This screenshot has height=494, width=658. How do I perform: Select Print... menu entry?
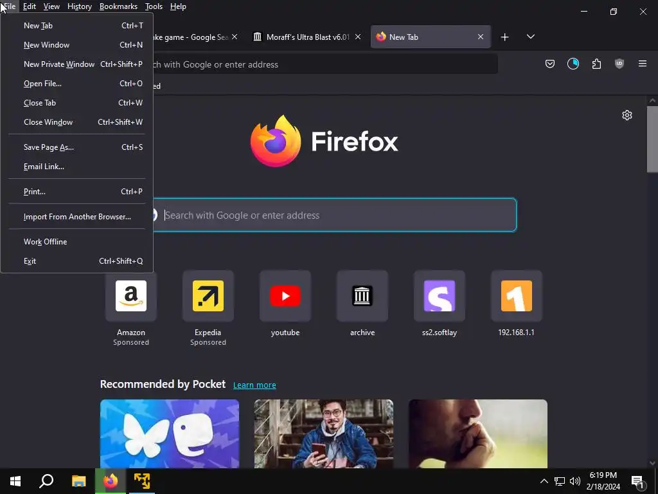coord(77,192)
